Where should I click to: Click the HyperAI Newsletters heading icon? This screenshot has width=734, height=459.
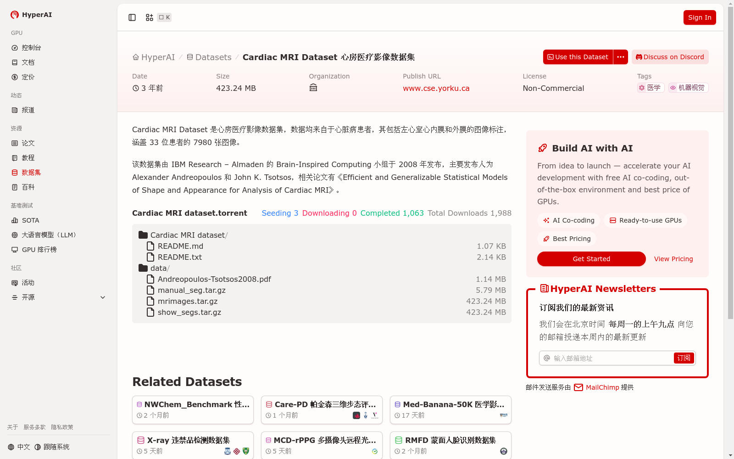(545, 289)
